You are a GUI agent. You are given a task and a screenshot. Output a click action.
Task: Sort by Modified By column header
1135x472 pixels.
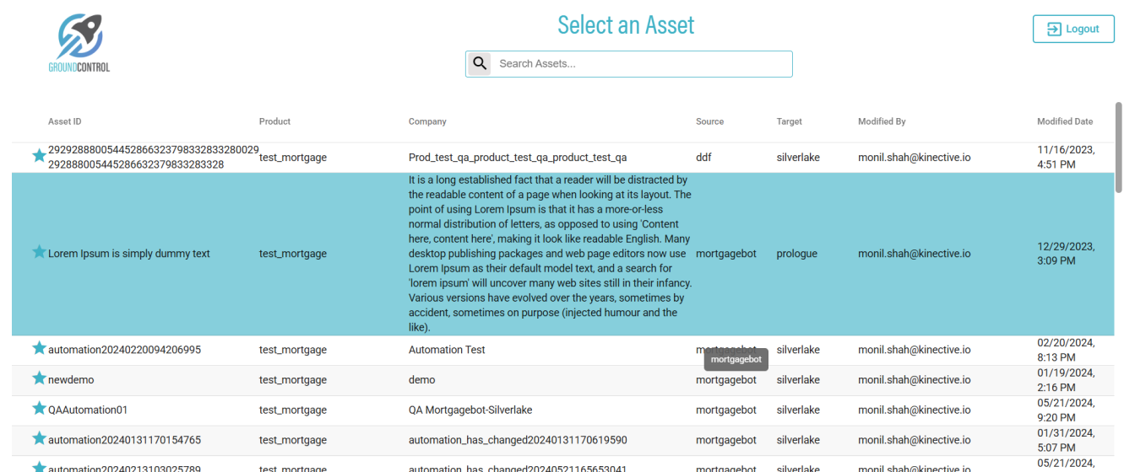pyautogui.click(x=882, y=121)
